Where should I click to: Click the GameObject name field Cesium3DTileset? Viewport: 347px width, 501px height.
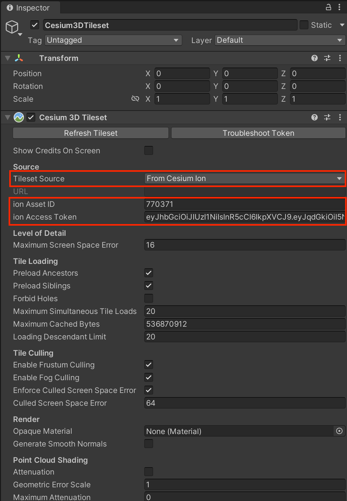[x=170, y=25]
